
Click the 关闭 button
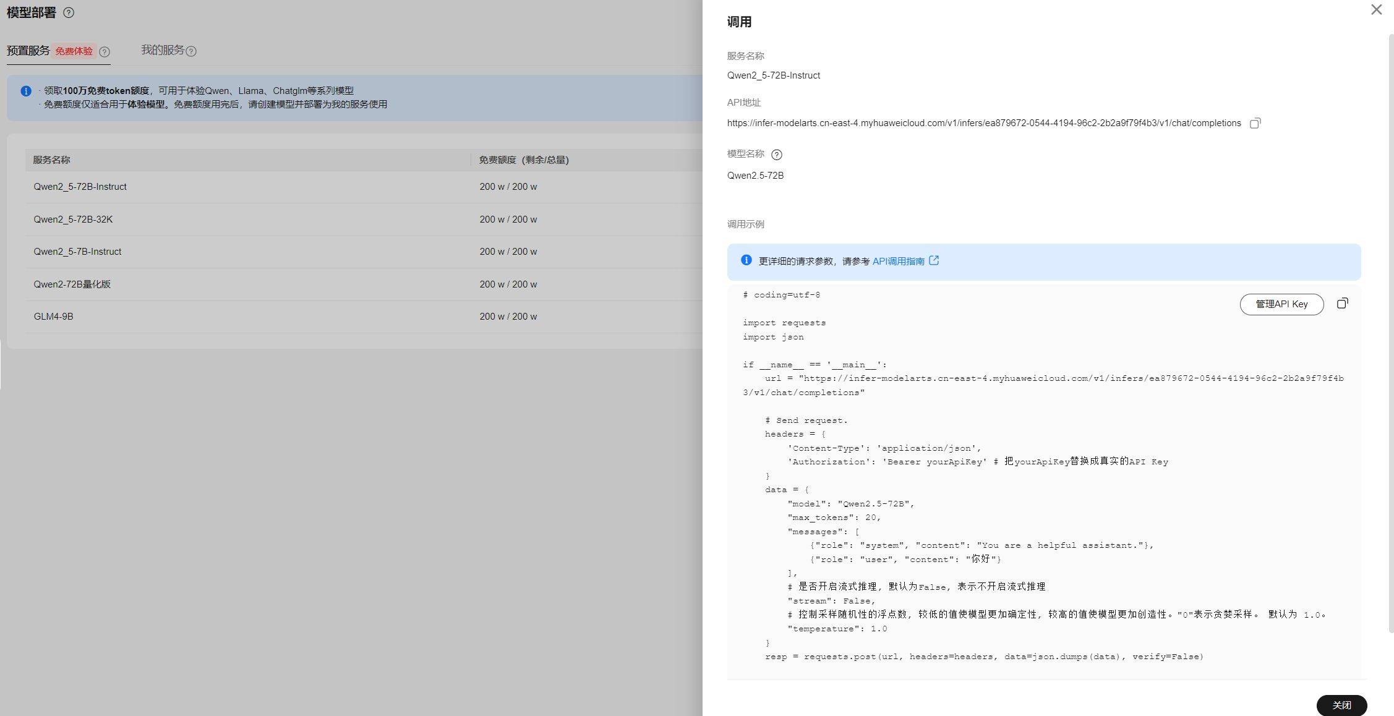point(1341,705)
